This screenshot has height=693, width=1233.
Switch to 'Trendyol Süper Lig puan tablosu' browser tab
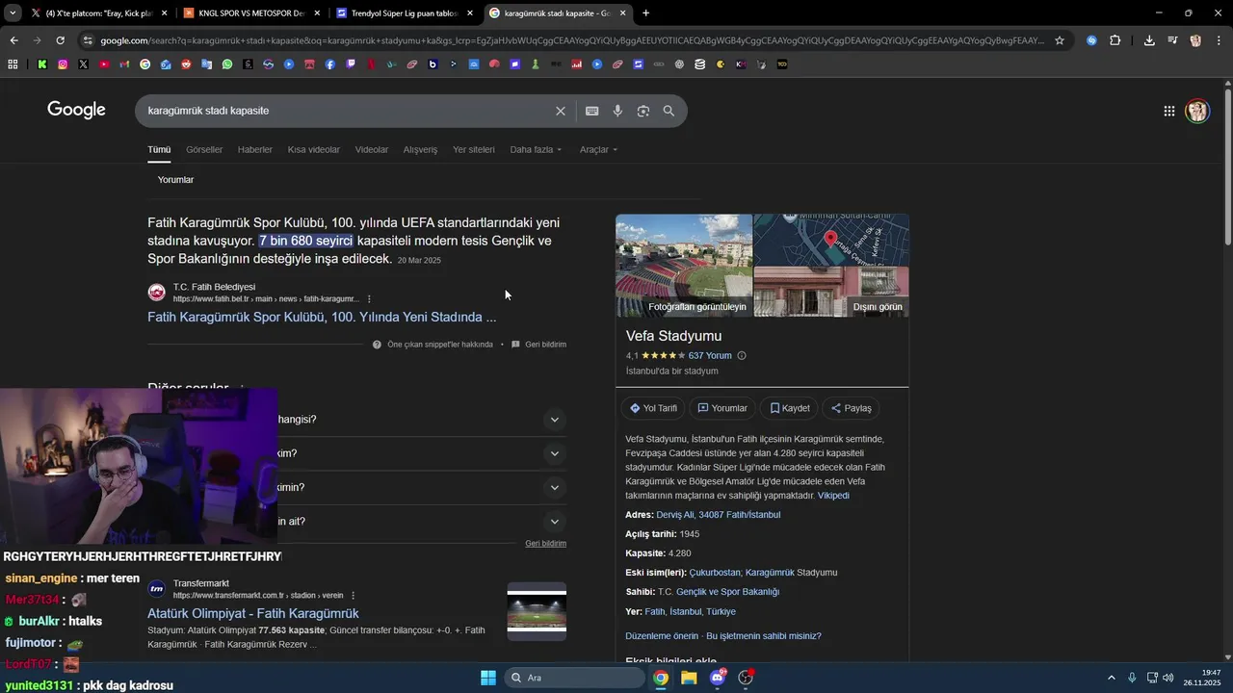[405, 13]
